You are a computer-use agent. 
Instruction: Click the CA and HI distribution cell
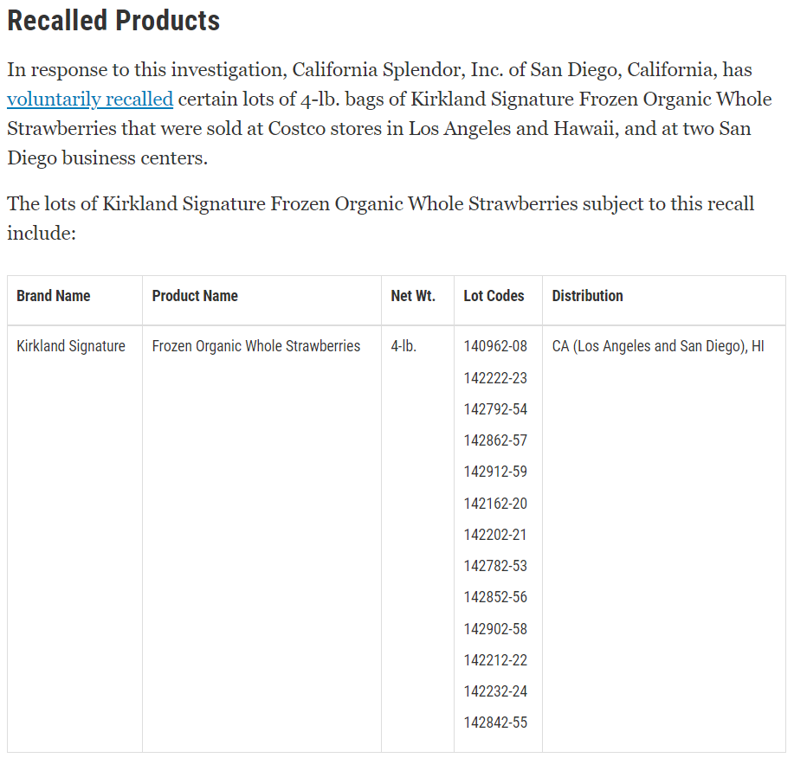coord(658,346)
